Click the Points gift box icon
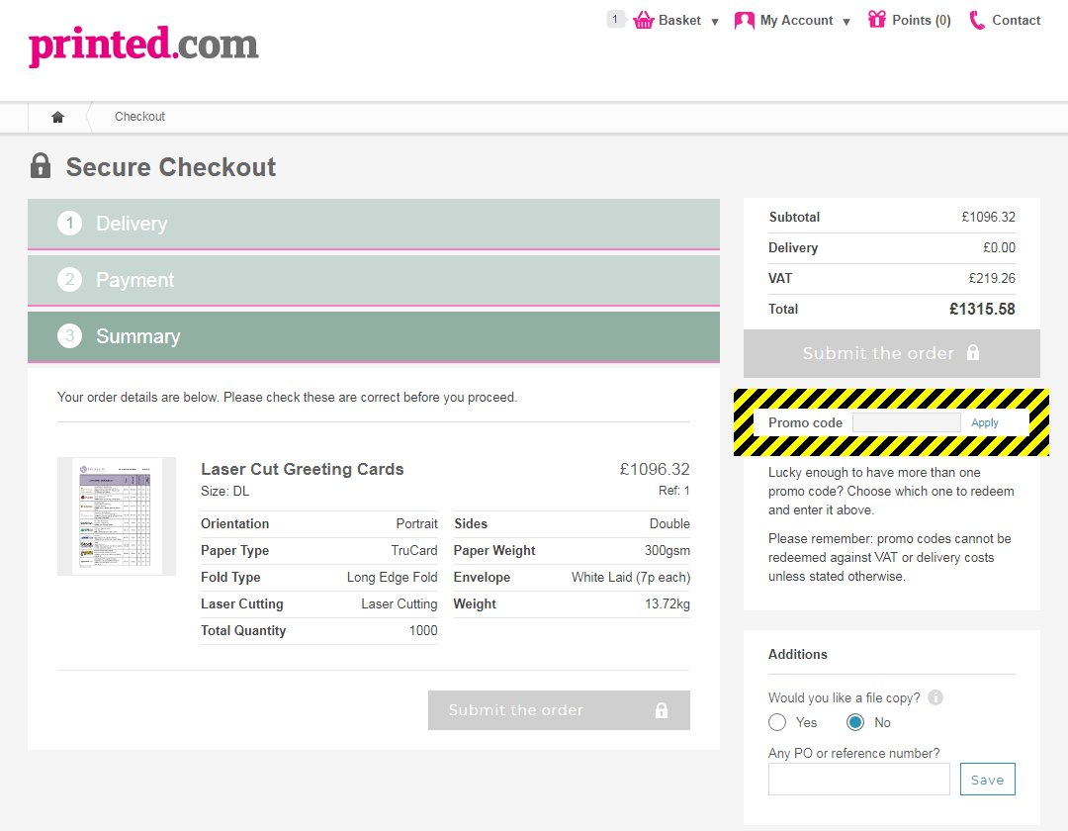This screenshot has width=1068, height=831. point(876,20)
